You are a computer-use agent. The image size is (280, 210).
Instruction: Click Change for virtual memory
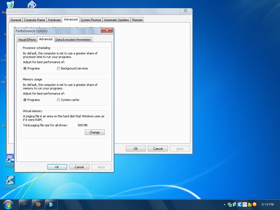[x=95, y=132]
